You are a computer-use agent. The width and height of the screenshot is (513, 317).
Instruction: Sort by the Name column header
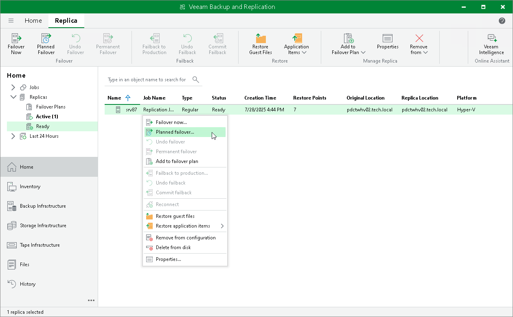click(x=114, y=98)
